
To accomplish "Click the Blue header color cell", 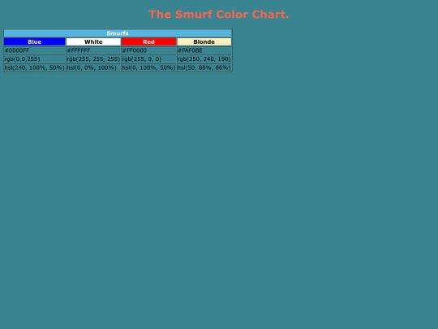I will coord(35,42).
